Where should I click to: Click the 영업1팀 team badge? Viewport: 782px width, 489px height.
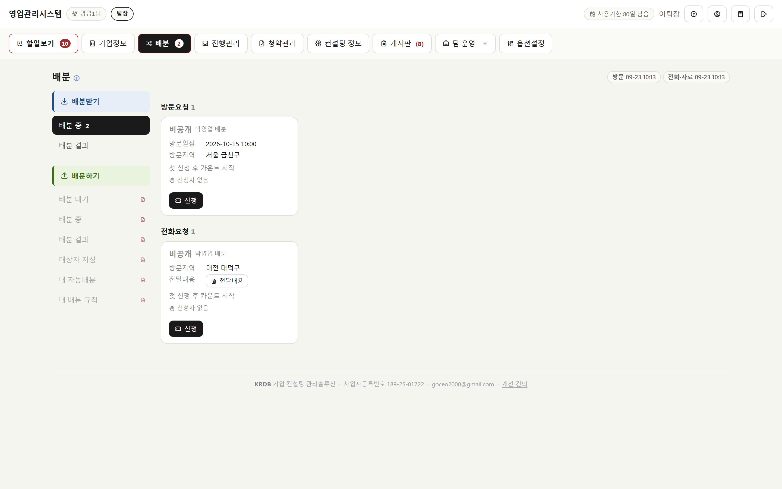point(86,14)
